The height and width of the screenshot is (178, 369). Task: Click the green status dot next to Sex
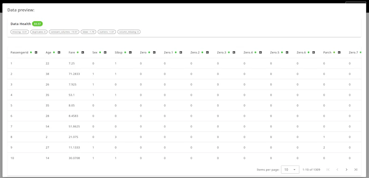100,52
